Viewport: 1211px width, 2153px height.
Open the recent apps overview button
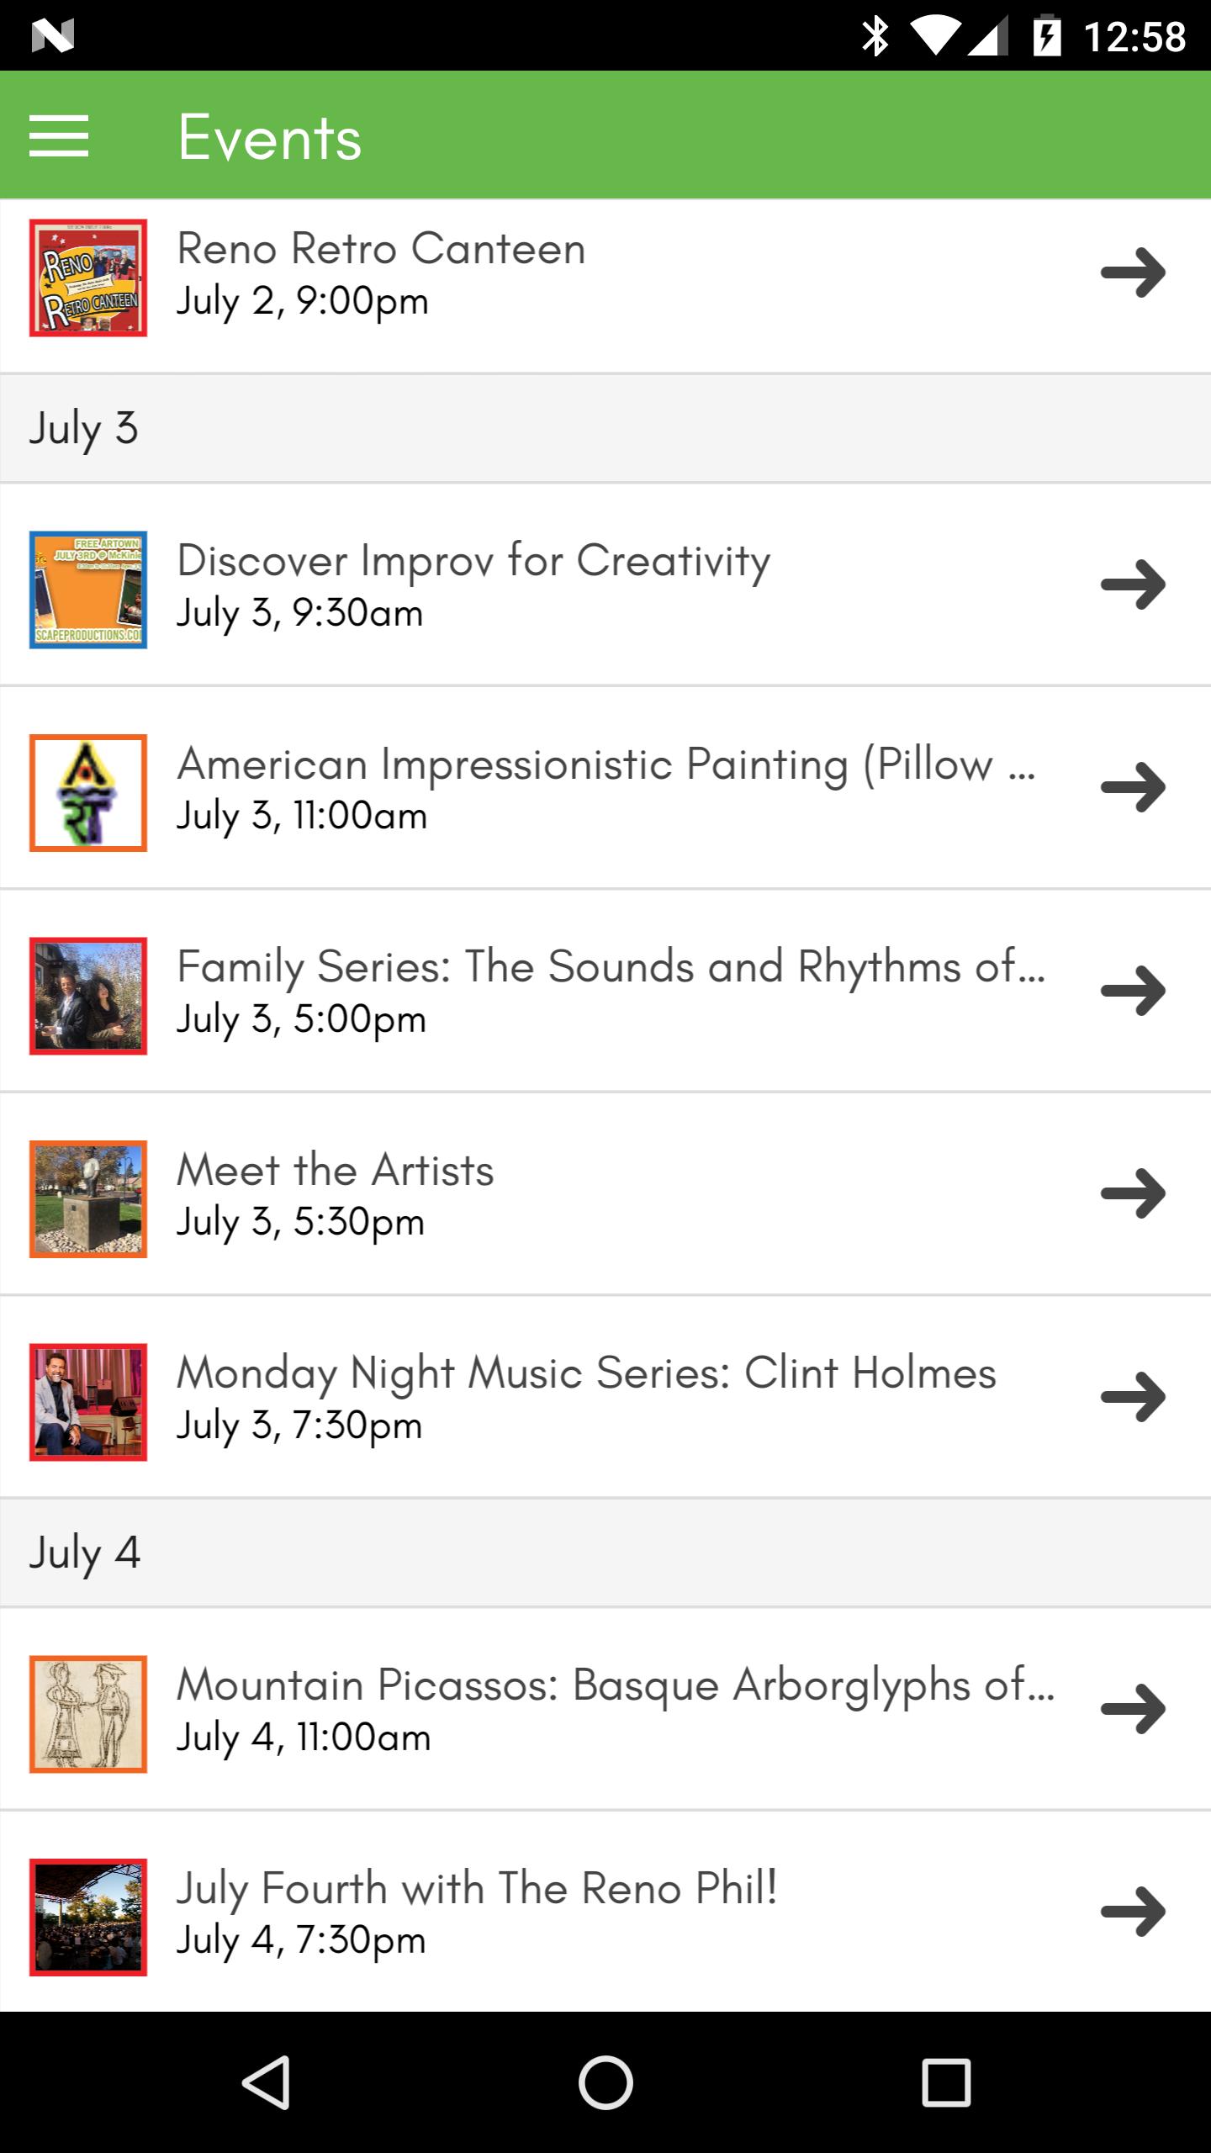(x=945, y=2082)
